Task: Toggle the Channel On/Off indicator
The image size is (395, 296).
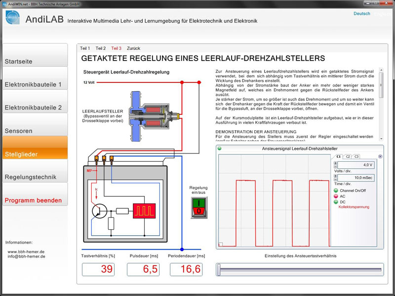Action: point(336,190)
